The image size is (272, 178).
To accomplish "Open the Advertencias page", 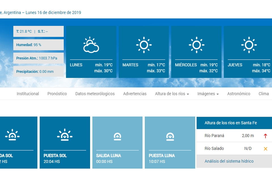I will pos(135,94).
